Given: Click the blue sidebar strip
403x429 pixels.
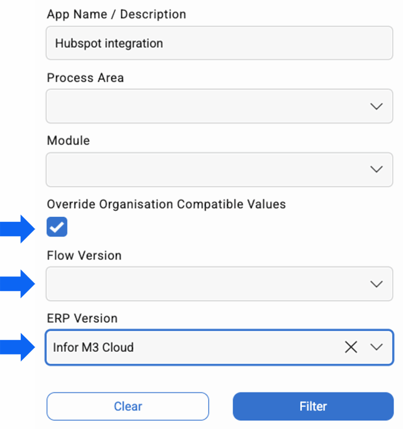Looking at the screenshot, I should click(17, 214).
